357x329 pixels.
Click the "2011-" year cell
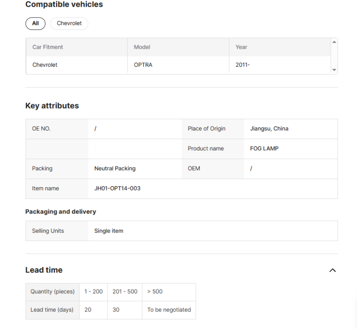[242, 65]
